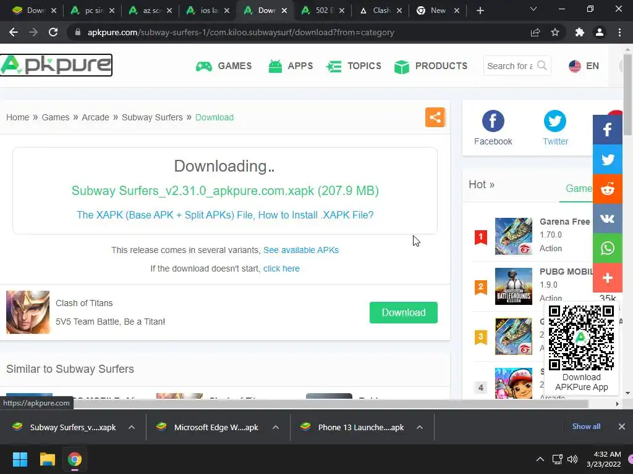The image size is (633, 474).
Task: Click floating Twitter share button
Action: (607, 159)
